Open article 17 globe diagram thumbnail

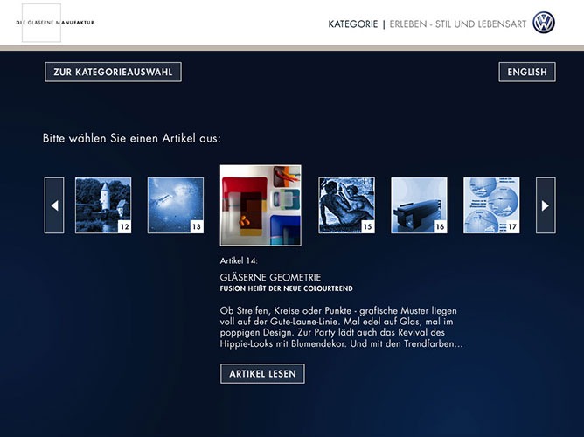tap(490, 205)
